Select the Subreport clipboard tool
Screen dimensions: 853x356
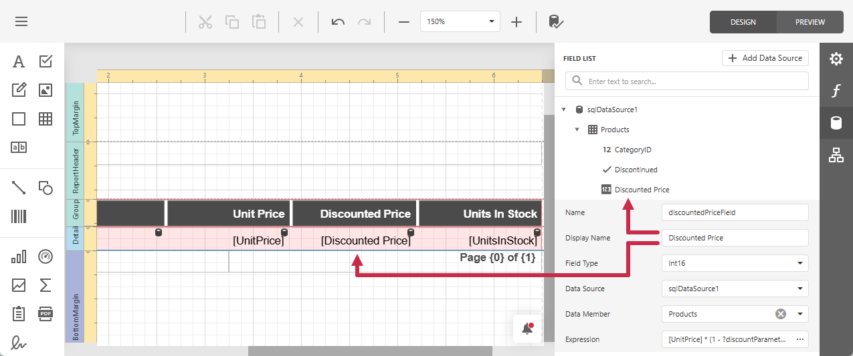(x=19, y=314)
